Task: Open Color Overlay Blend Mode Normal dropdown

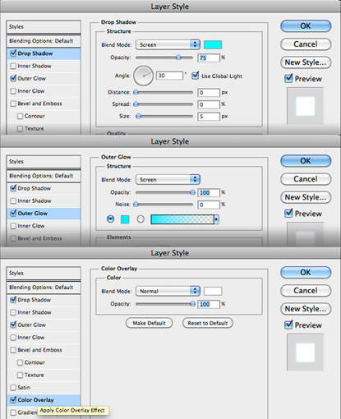Action: click(x=168, y=291)
